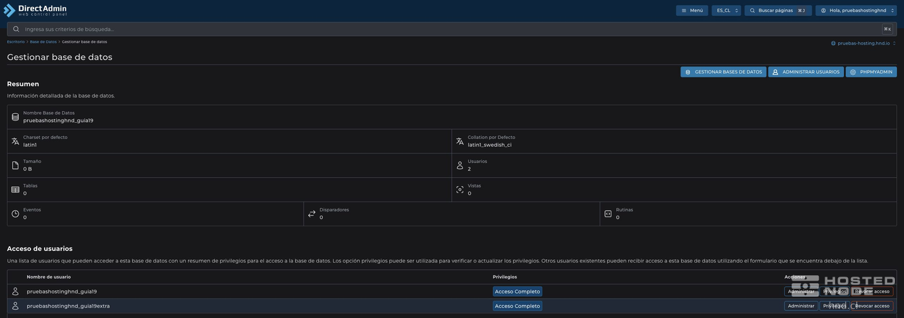Click the hamburger icon in Menú button
The width and height of the screenshot is (904, 318).
[684, 10]
